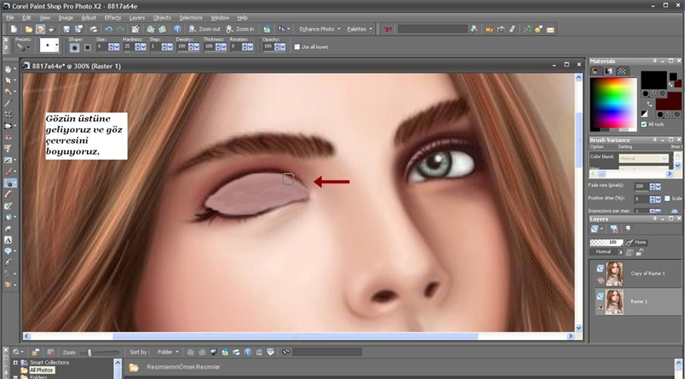685x379 pixels.
Task: Click the Undo arrow icon
Action: 109,29
